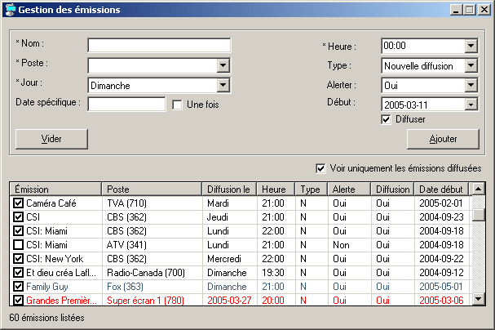Click the list scrollbar down arrow
This screenshot has height=330, width=495.
tap(478, 299)
